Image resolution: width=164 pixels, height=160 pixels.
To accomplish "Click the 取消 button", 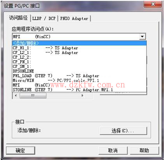I will (x=113, y=150).
